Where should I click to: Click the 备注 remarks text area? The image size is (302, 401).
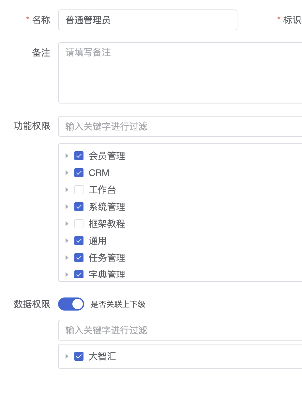[179, 72]
